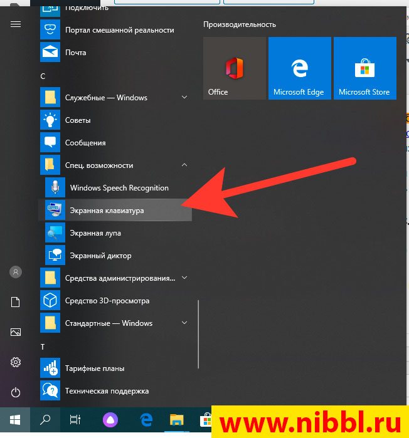Viewport: 409px width, 438px height.
Task: Open the Microsoft Edge tile
Action: 300,68
